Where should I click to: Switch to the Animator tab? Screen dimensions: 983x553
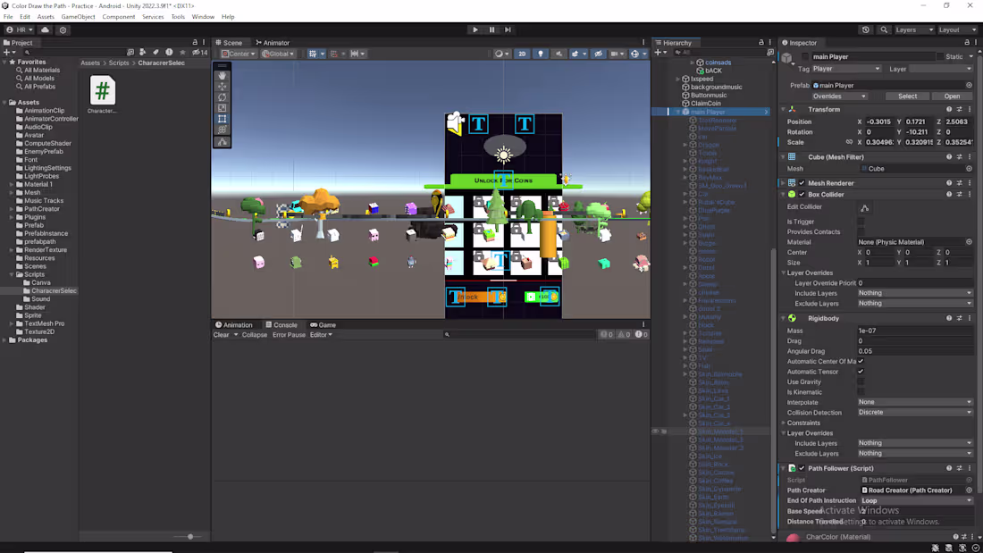tap(273, 43)
